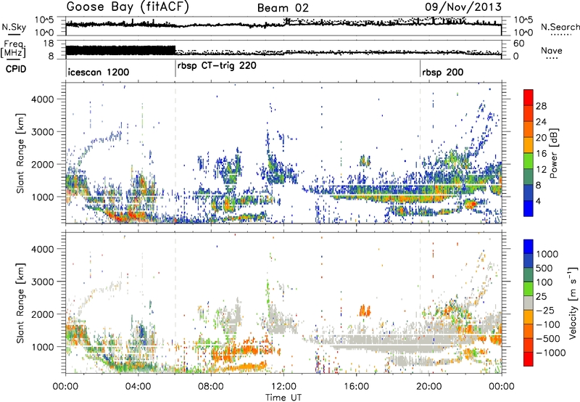Select the 'rbsp 200' CPID marker
Viewport: 580px width, 402px height.
click(x=443, y=72)
